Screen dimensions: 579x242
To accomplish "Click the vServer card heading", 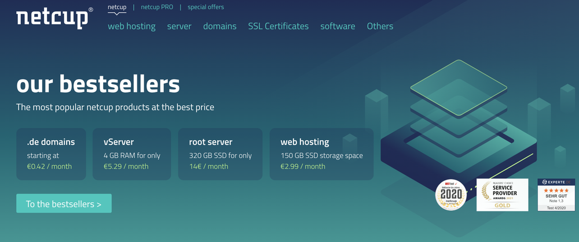I will (119, 142).
